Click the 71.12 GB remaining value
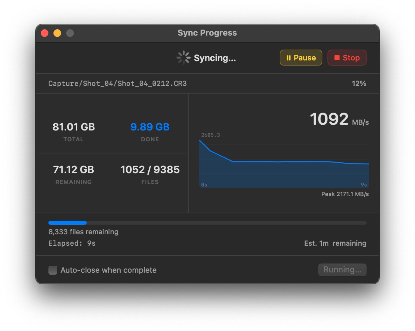 click(x=74, y=169)
